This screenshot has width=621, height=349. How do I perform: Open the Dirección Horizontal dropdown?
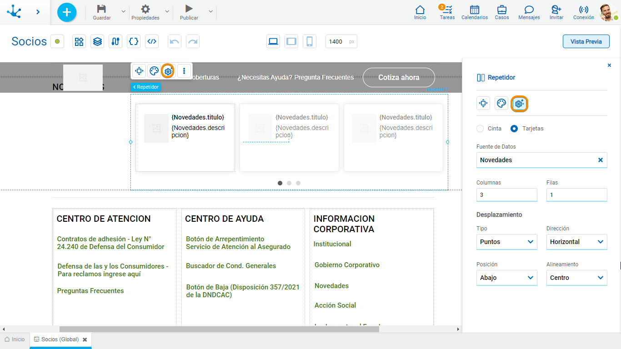pos(576,242)
